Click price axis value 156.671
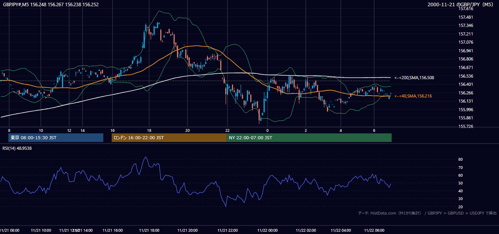Screen dimensions: 499x234 466,67
